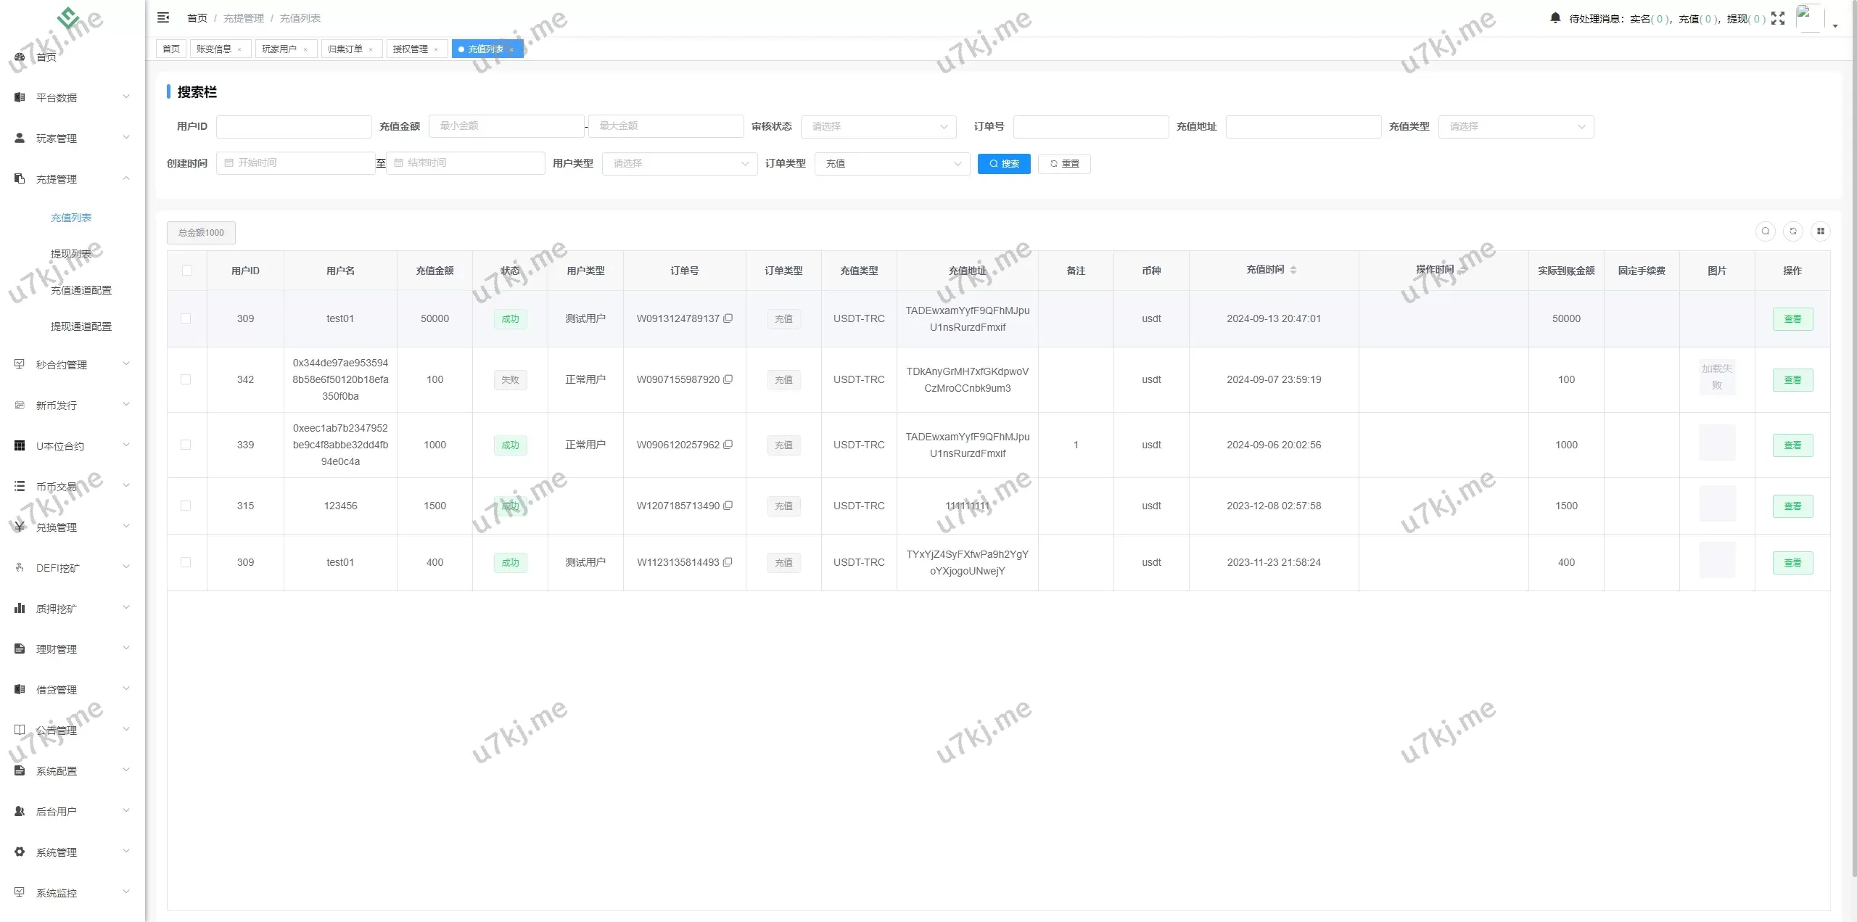Click the notification bell icon
This screenshot has width=1857, height=922.
click(x=1555, y=17)
